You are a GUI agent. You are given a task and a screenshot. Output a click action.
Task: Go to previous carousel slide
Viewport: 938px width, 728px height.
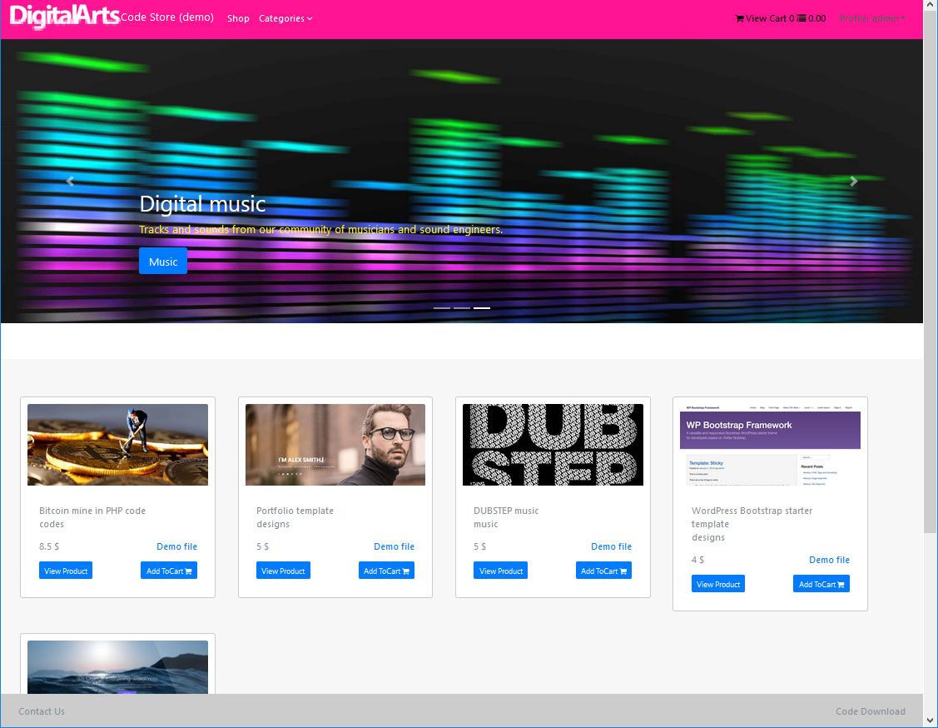[x=70, y=181]
